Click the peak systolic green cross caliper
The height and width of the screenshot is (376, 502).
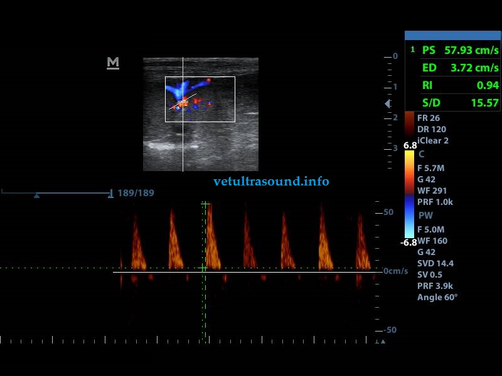205,204
